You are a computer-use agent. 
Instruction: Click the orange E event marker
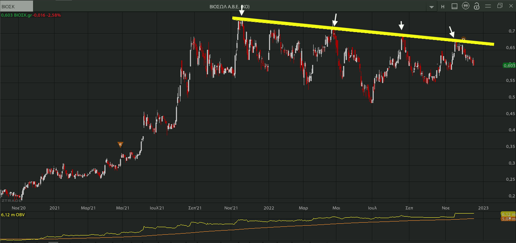120,144
